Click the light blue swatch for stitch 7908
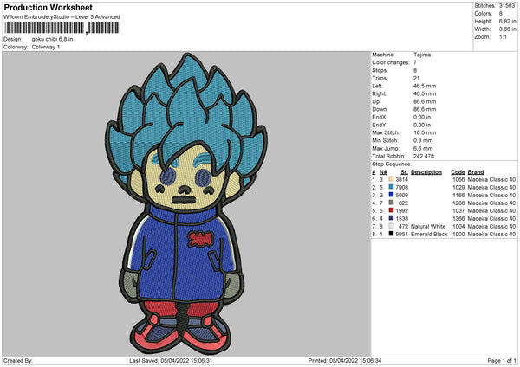Screen dimensions: 520x367 [x=391, y=187]
